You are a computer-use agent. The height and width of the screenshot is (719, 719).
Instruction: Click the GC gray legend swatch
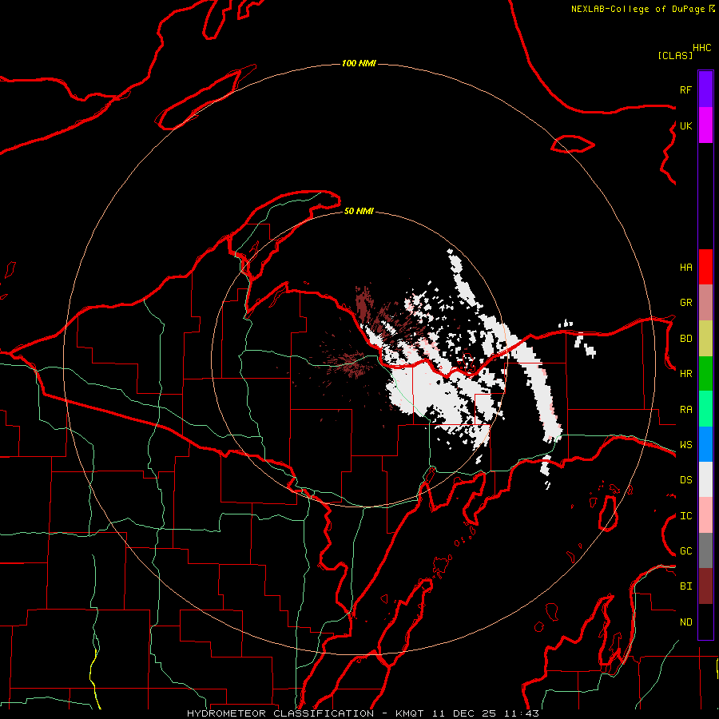pyautogui.click(x=705, y=550)
